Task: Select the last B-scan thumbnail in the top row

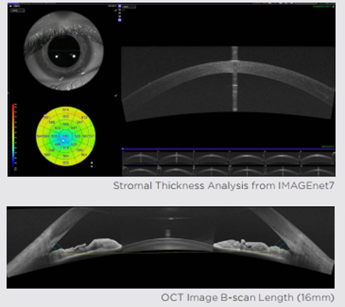Action: tap(318, 158)
